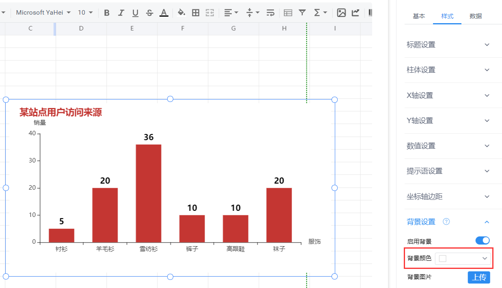
Task: Click the 裤子 bar in the chart
Action: click(192, 229)
